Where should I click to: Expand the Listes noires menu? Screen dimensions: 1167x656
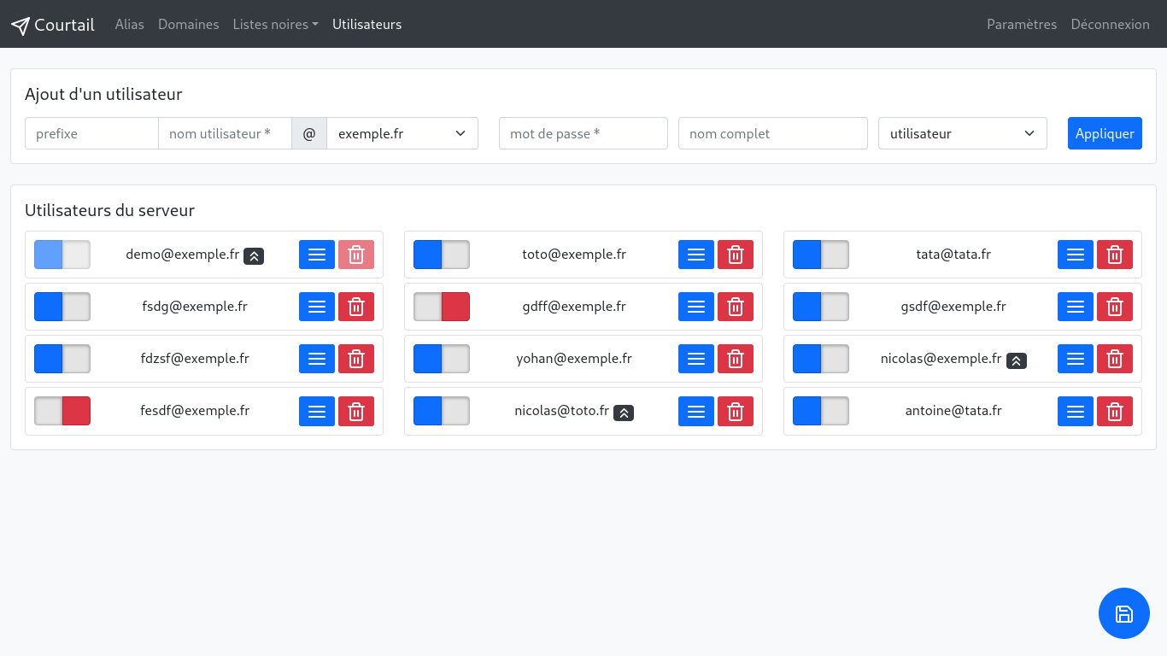[276, 25]
